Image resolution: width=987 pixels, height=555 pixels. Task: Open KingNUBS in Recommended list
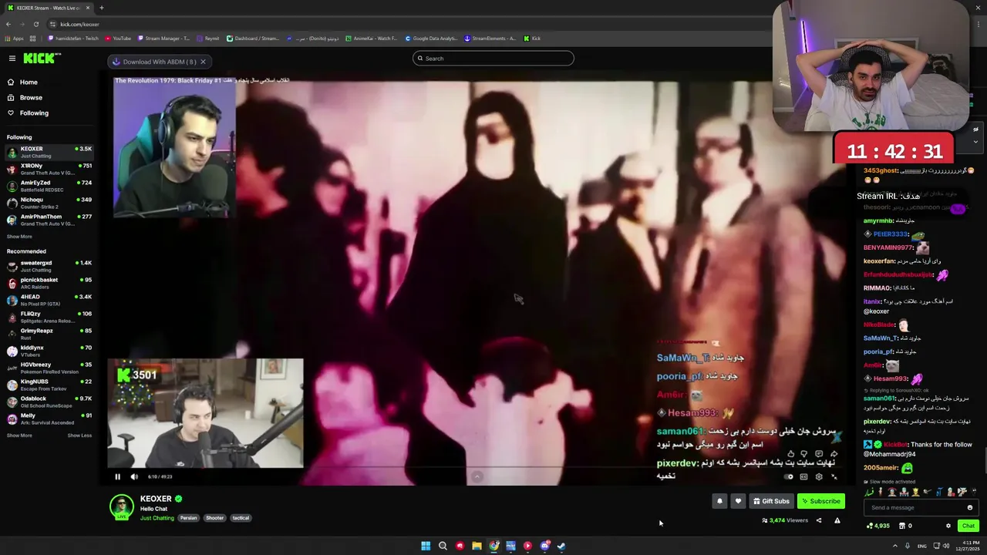click(x=49, y=385)
